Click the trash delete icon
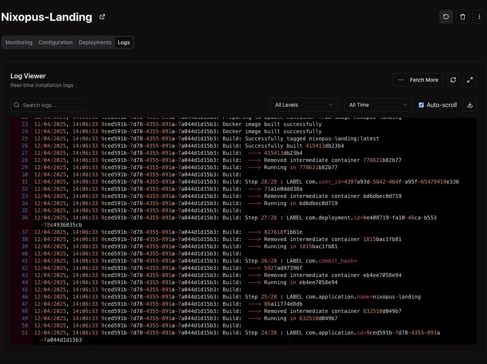Viewport: 487px width, 364px height. 463,17
